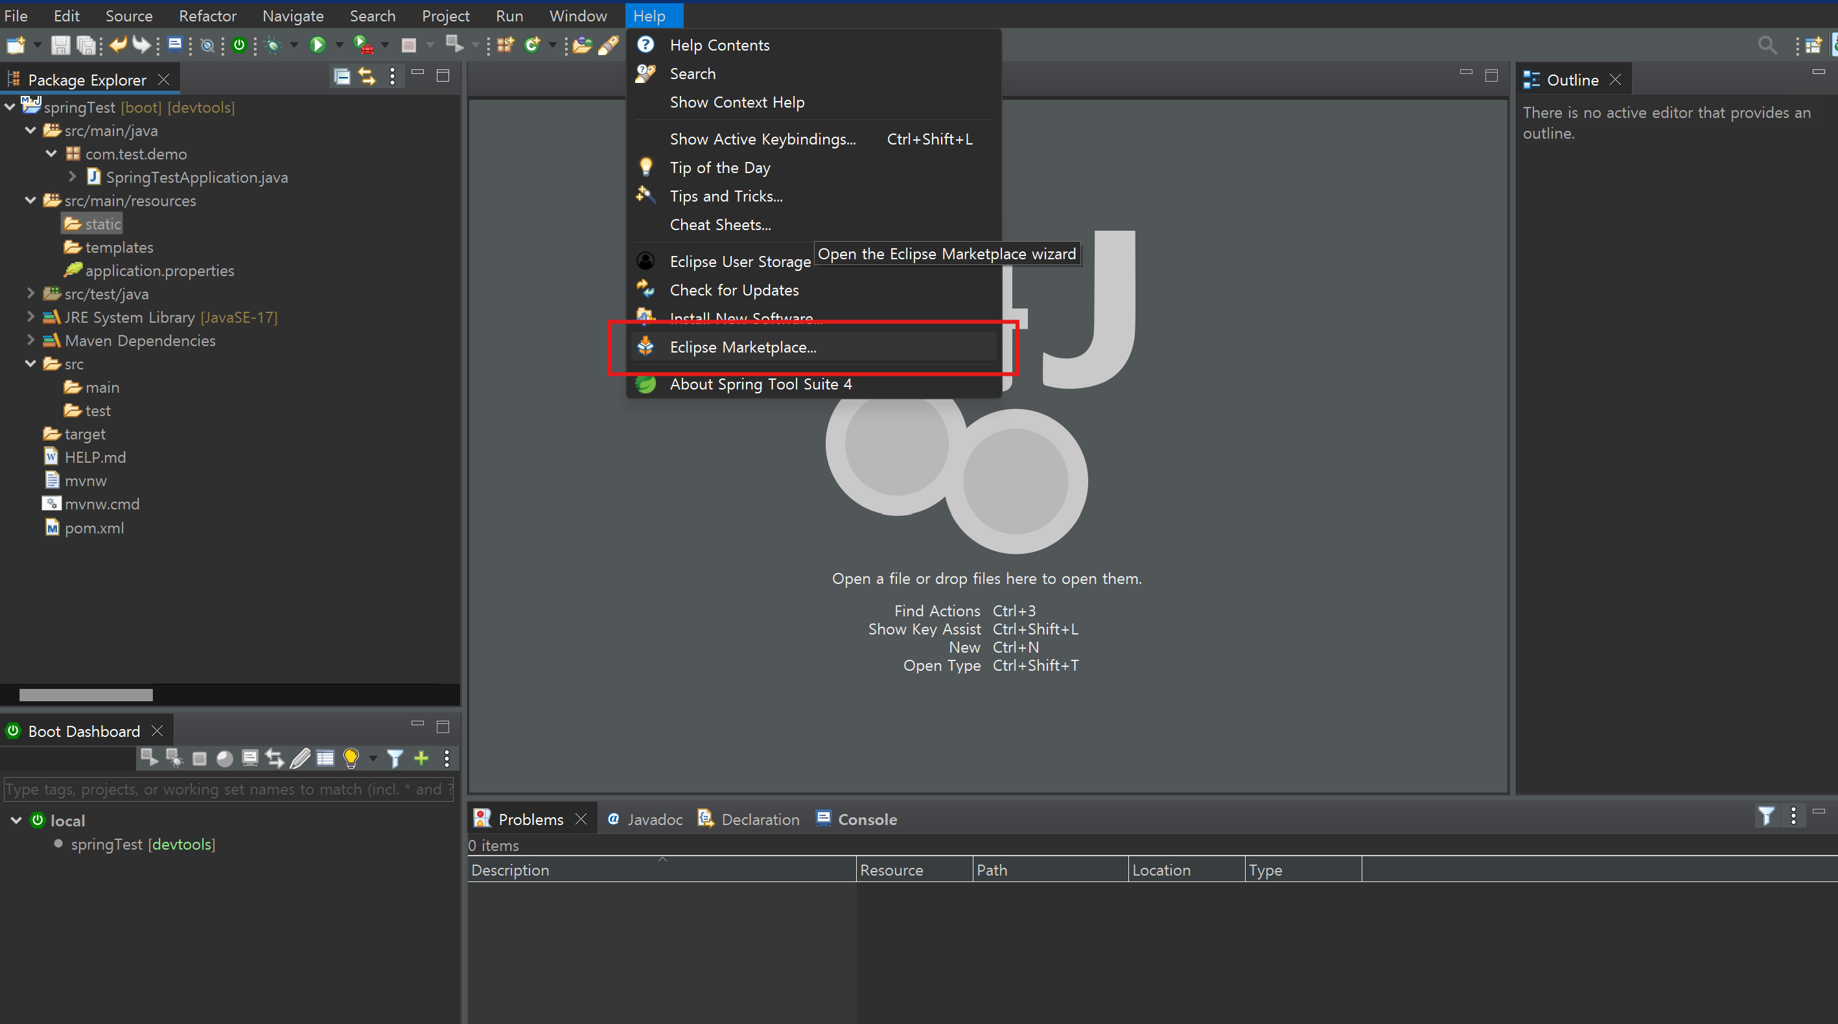Image resolution: width=1838 pixels, height=1024 pixels.
Task: Click the Package Explorer horizontal scrollbar
Action: click(86, 694)
